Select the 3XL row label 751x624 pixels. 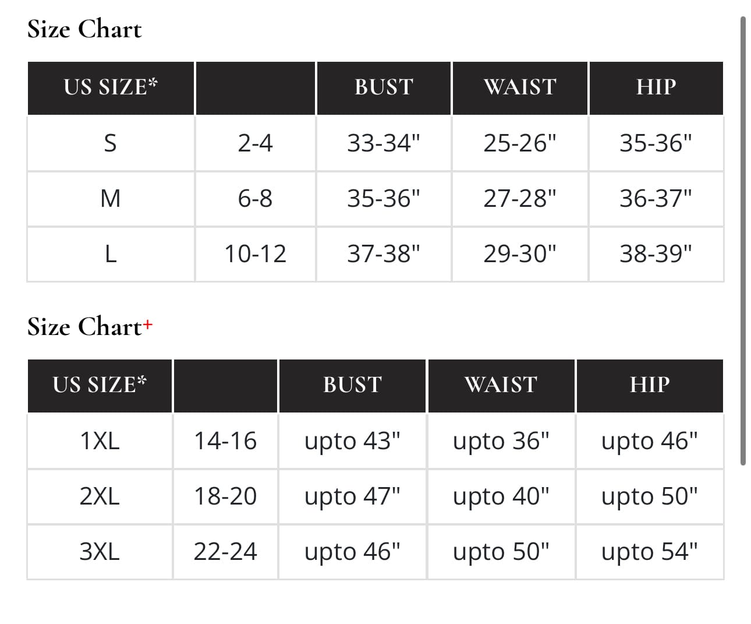[100, 552]
